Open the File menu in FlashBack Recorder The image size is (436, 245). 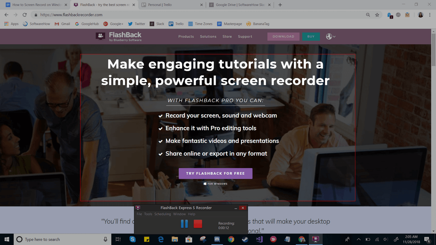(x=139, y=214)
